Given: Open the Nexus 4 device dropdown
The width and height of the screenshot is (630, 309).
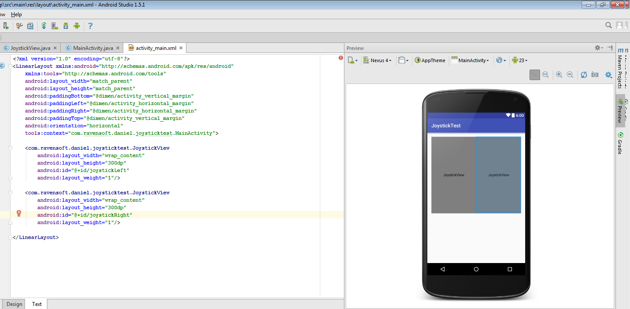Looking at the screenshot, I should (x=377, y=60).
